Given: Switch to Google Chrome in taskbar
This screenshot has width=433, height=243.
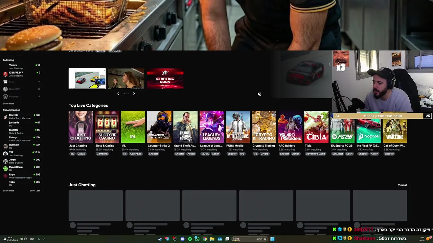Looking at the screenshot, I should click(x=205, y=239).
